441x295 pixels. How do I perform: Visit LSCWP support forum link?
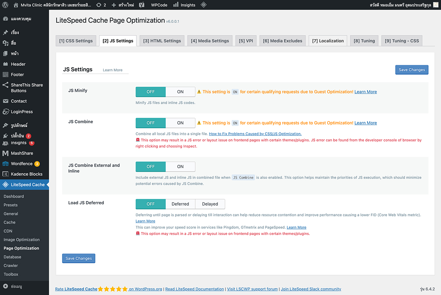pos(252,289)
